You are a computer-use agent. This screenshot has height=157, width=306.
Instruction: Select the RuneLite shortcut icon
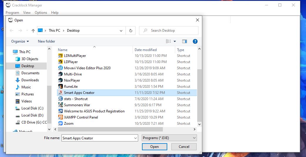(x=61, y=87)
